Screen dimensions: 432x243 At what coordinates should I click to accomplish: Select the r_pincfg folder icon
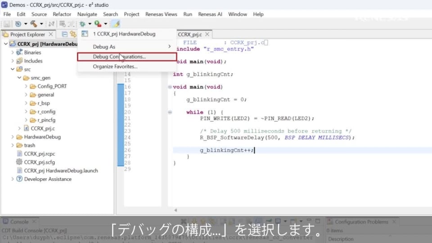(x=33, y=120)
